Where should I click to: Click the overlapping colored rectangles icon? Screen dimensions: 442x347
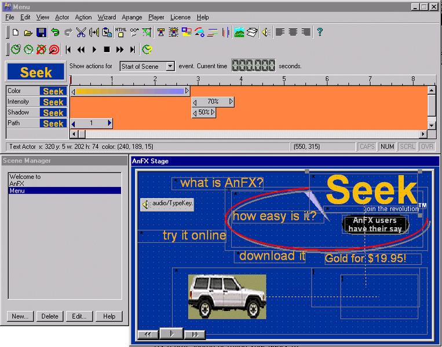click(187, 32)
